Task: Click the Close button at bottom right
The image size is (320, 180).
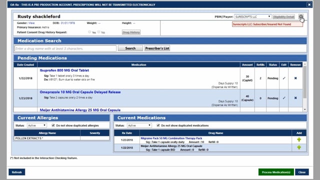Action: coord(302,172)
